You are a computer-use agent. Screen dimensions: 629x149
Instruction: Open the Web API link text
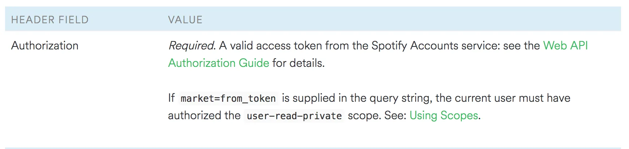point(565,45)
